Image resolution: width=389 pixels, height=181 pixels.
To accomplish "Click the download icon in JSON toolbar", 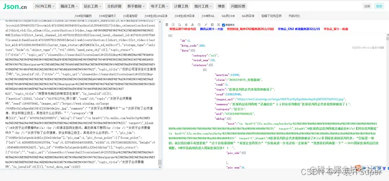I will (192, 25).
